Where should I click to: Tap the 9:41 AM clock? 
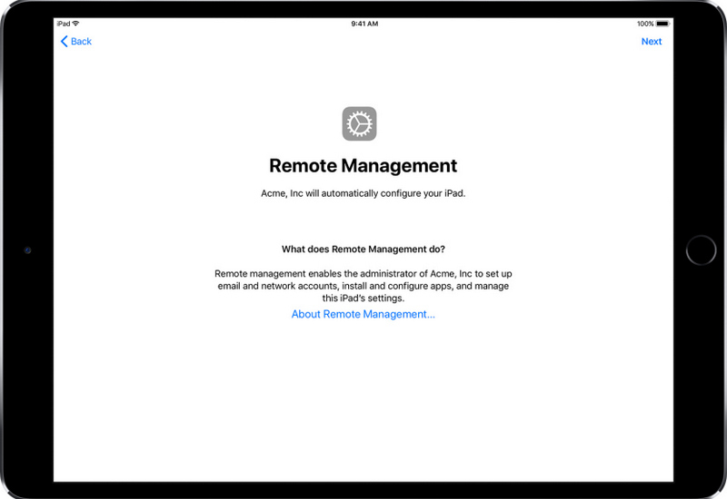(364, 24)
